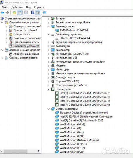Viewport: 133px width, 158px height.
Task: Click the Модемы category icon
Action: pyautogui.click(x=53, y=66)
